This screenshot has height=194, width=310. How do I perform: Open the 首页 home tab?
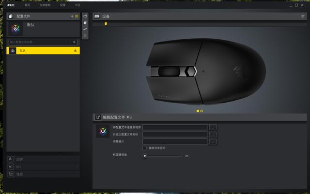[x=27, y=5]
